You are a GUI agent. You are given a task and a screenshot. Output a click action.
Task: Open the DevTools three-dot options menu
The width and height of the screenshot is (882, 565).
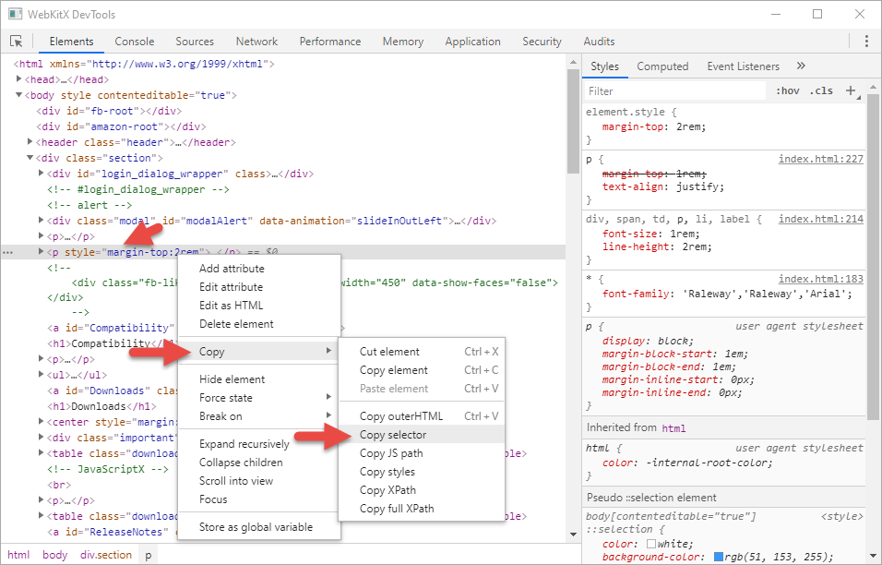866,41
